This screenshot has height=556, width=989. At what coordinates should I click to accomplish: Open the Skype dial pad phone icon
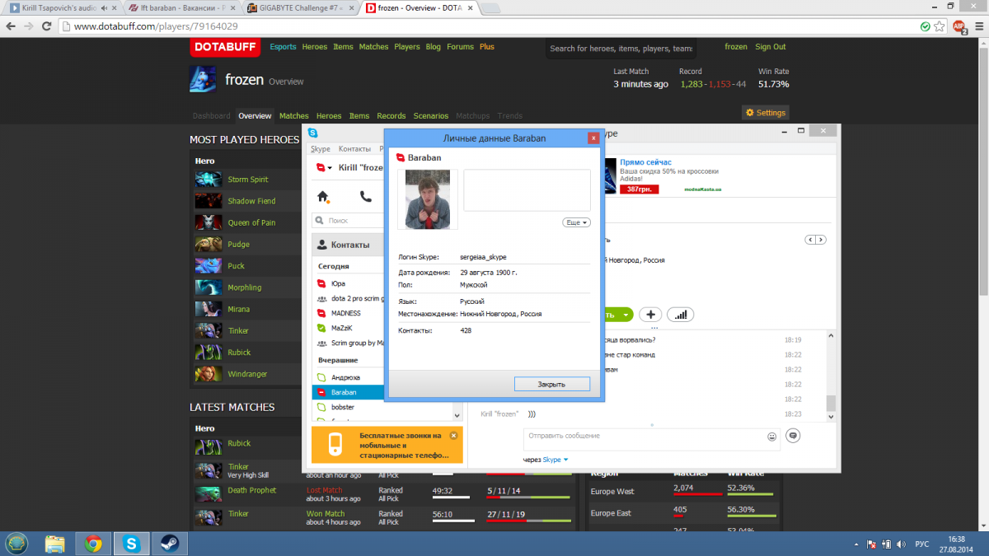[x=366, y=197]
